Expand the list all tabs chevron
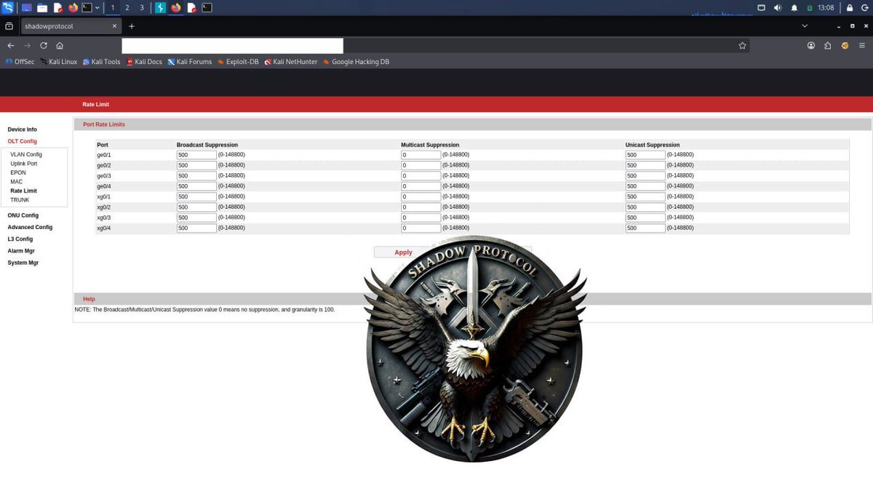The width and height of the screenshot is (873, 491). click(805, 26)
